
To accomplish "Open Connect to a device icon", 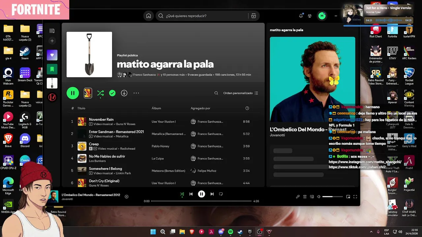I will 312,197.
